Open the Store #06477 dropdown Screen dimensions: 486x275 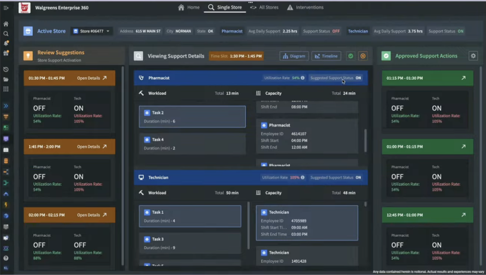tap(91, 31)
